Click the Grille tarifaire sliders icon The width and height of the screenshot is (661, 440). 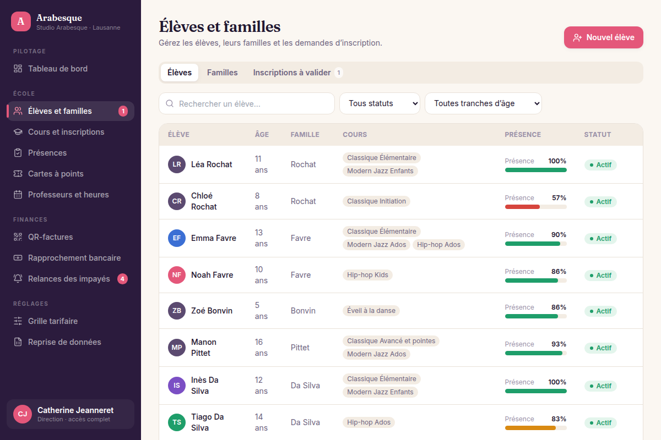[18, 321]
